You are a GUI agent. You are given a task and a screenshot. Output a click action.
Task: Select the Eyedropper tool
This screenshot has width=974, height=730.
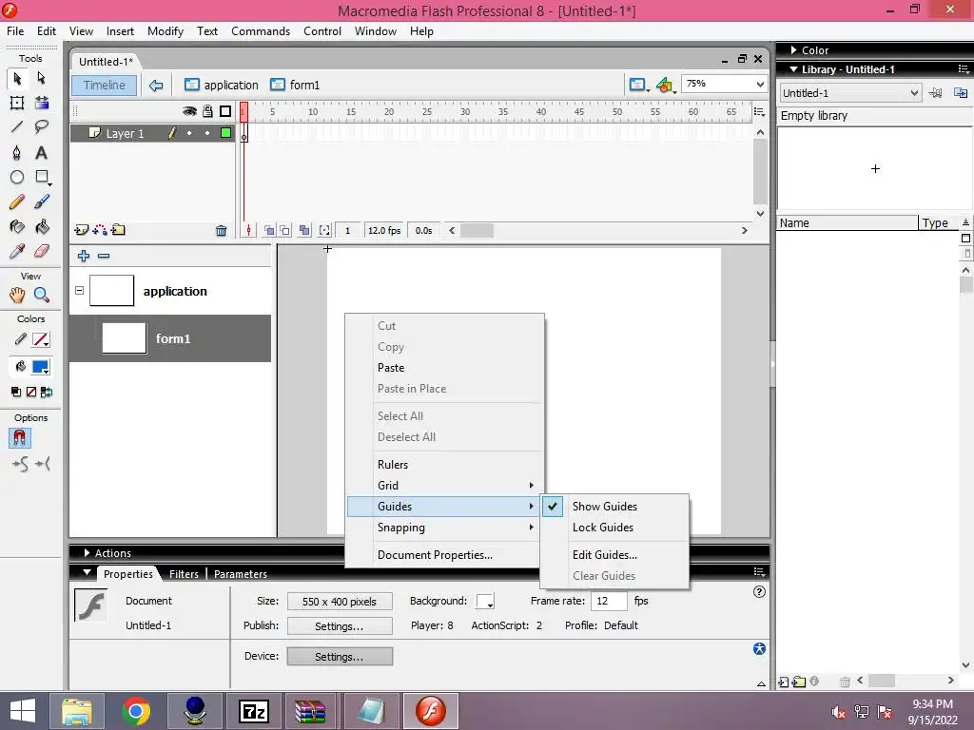pos(17,251)
